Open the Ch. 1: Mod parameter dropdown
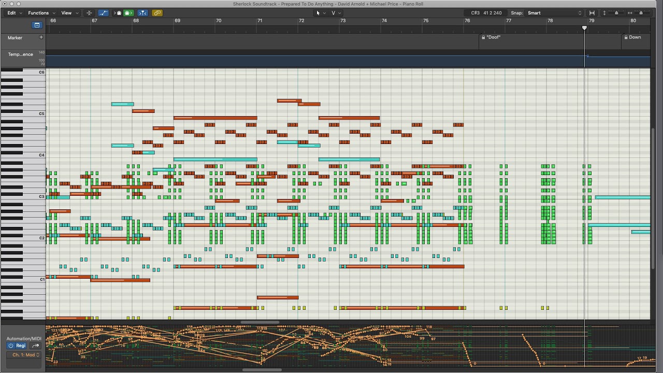The width and height of the screenshot is (663, 373). coord(24,355)
